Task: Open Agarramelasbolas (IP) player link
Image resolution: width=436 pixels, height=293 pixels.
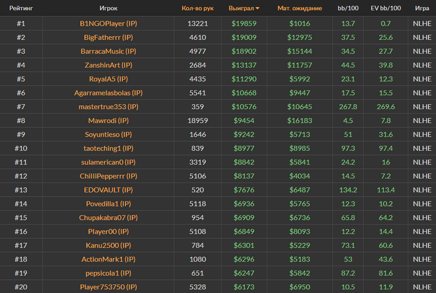Action: point(108,93)
